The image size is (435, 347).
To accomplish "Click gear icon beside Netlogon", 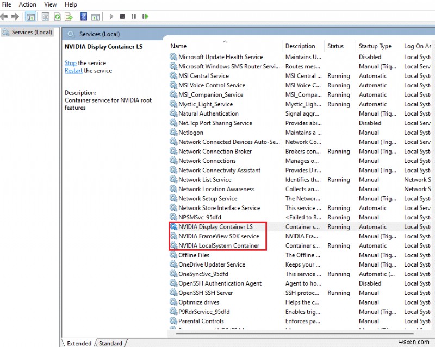I will coord(173,132).
